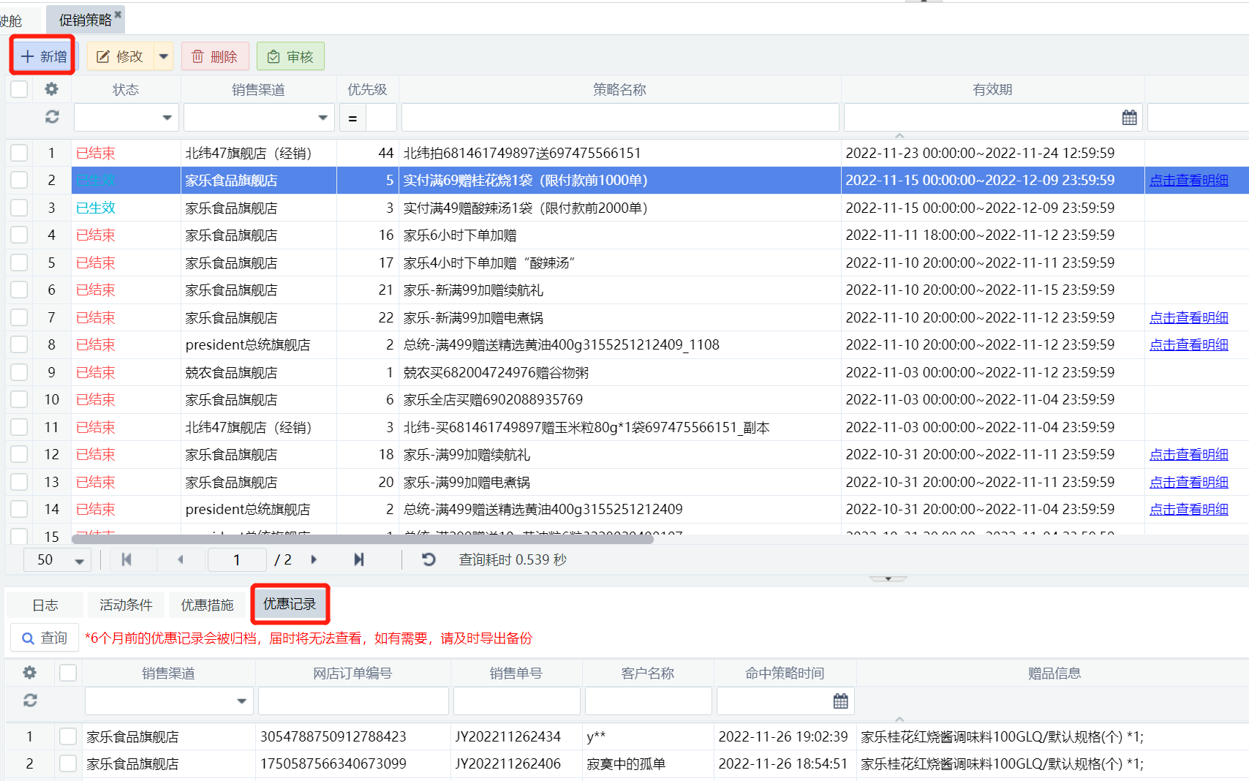Screen dimensions: 1249x781
Task: Click 点击查看明细 link in row 13
Action: (1189, 482)
